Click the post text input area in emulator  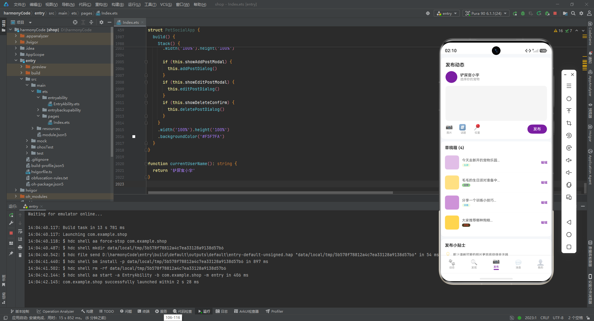496,103
